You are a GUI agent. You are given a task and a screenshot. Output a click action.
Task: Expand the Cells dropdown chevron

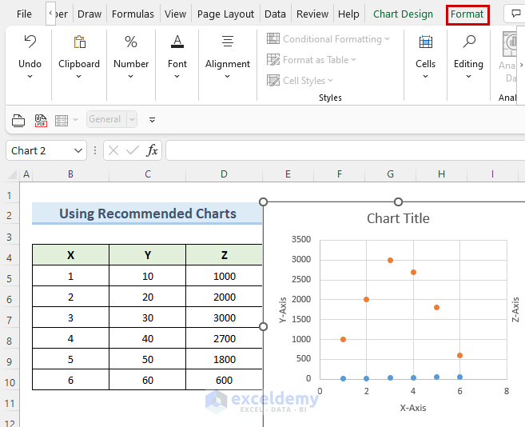(426, 77)
